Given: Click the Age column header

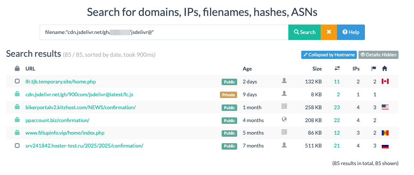Looking at the screenshot, I should pos(247,69).
